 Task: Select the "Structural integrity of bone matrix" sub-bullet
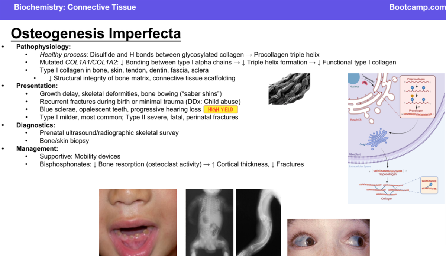142,78
